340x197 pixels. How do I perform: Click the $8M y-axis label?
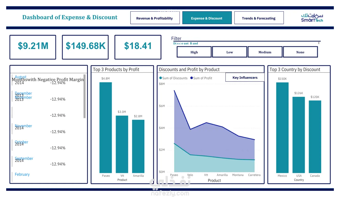coord(162,84)
